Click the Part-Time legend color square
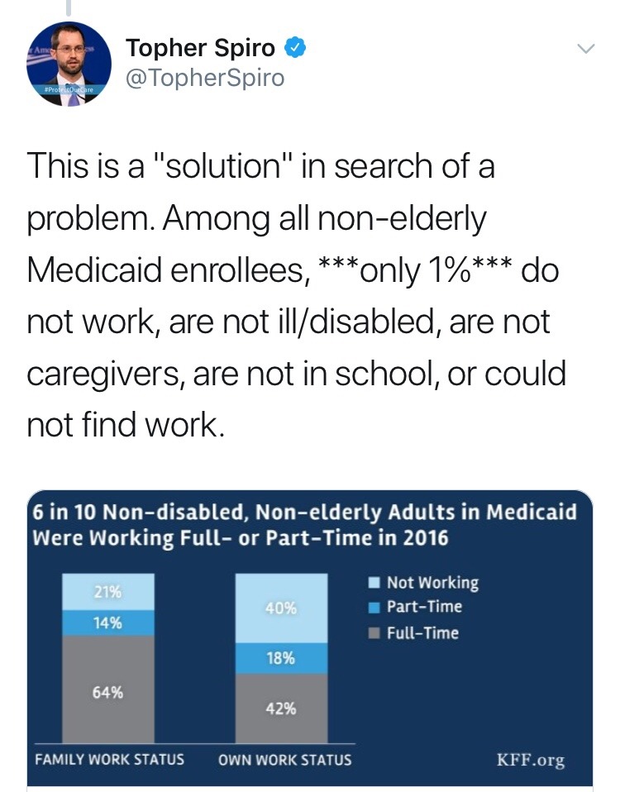Screen dimensions: 620x792 374,608
